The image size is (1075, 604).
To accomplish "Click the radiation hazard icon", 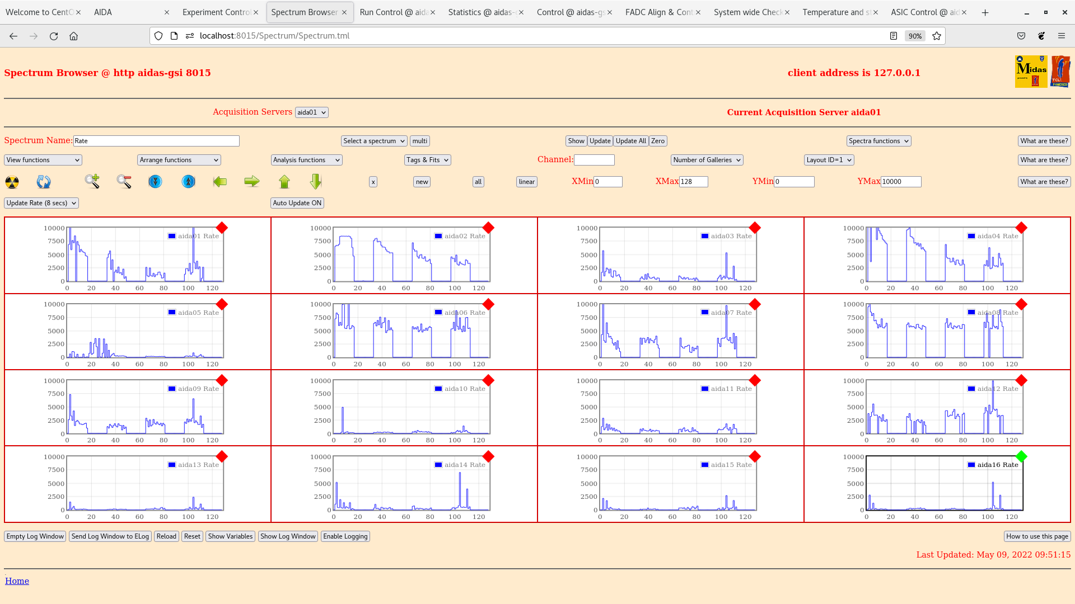I will [x=12, y=182].
